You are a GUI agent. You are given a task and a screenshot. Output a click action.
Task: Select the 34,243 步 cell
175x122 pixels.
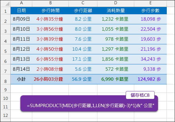coord(150,59)
